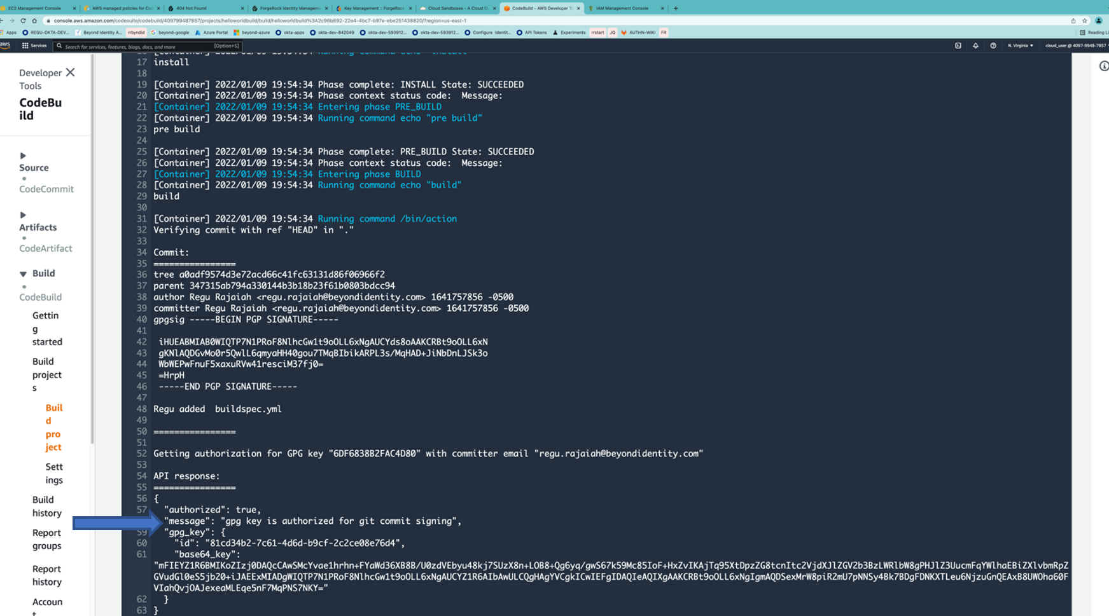Collapse the Build section in sidebar
This screenshot has width=1109, height=616.
click(x=23, y=274)
